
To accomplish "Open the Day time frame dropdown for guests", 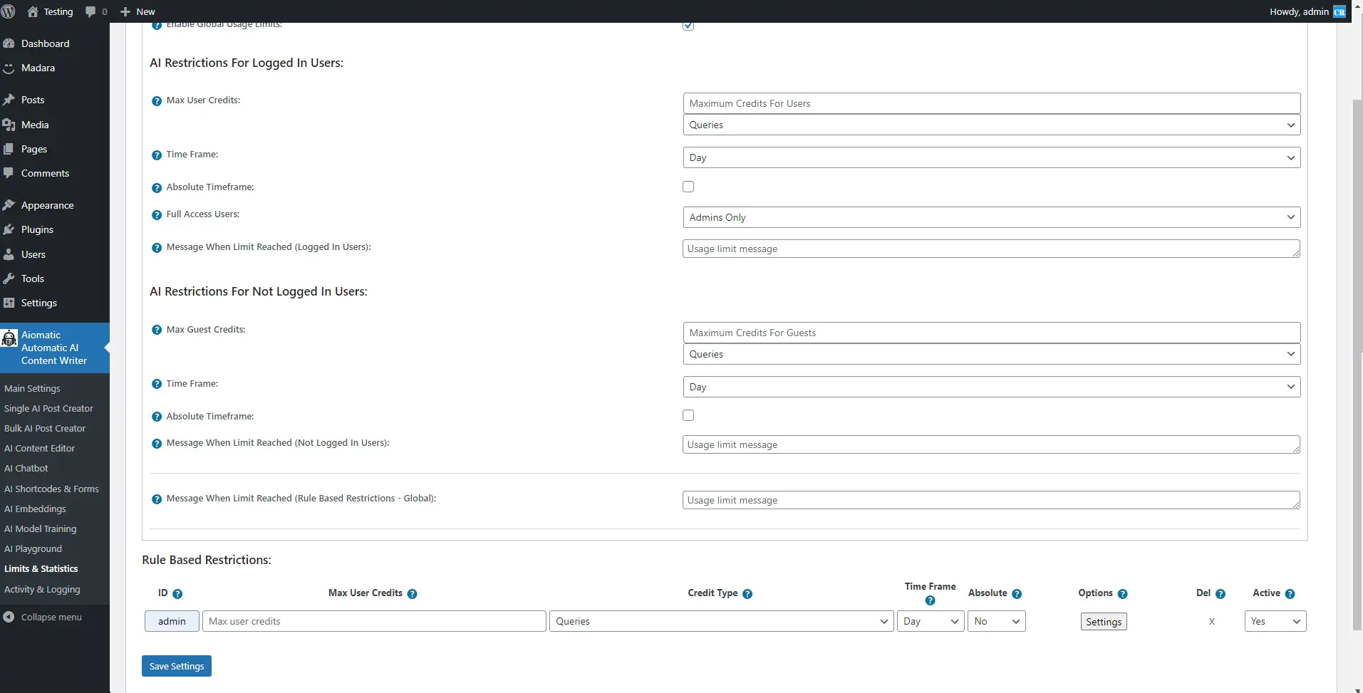I will (x=992, y=387).
